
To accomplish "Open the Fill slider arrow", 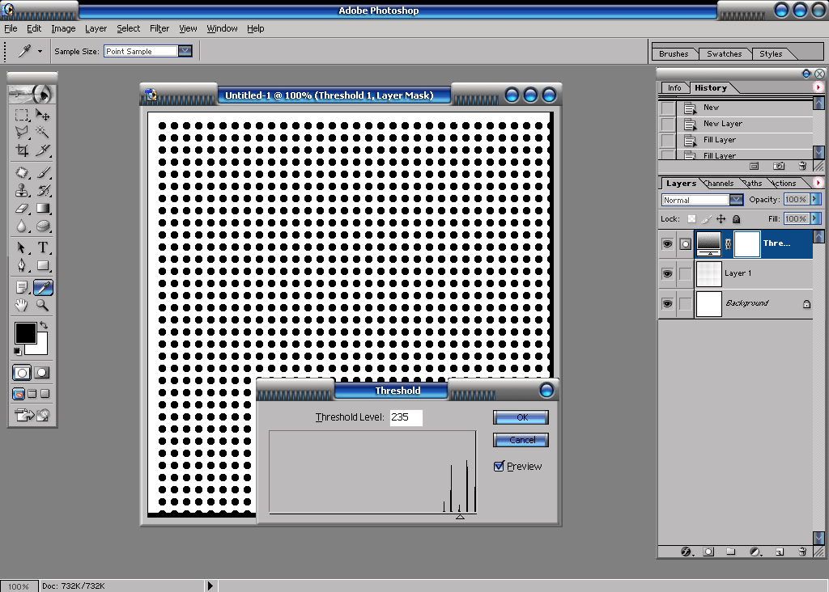I will click(815, 218).
